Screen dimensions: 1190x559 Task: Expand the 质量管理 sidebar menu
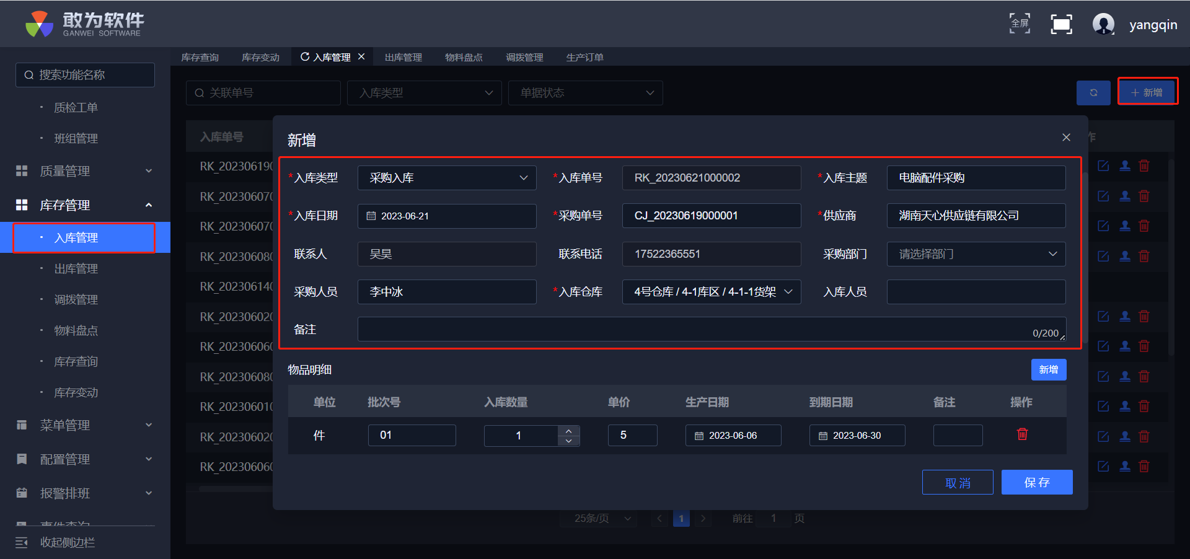[x=149, y=171]
